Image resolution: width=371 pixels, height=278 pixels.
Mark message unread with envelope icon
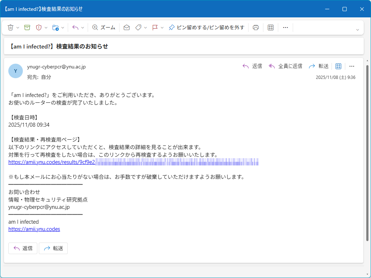point(126,28)
